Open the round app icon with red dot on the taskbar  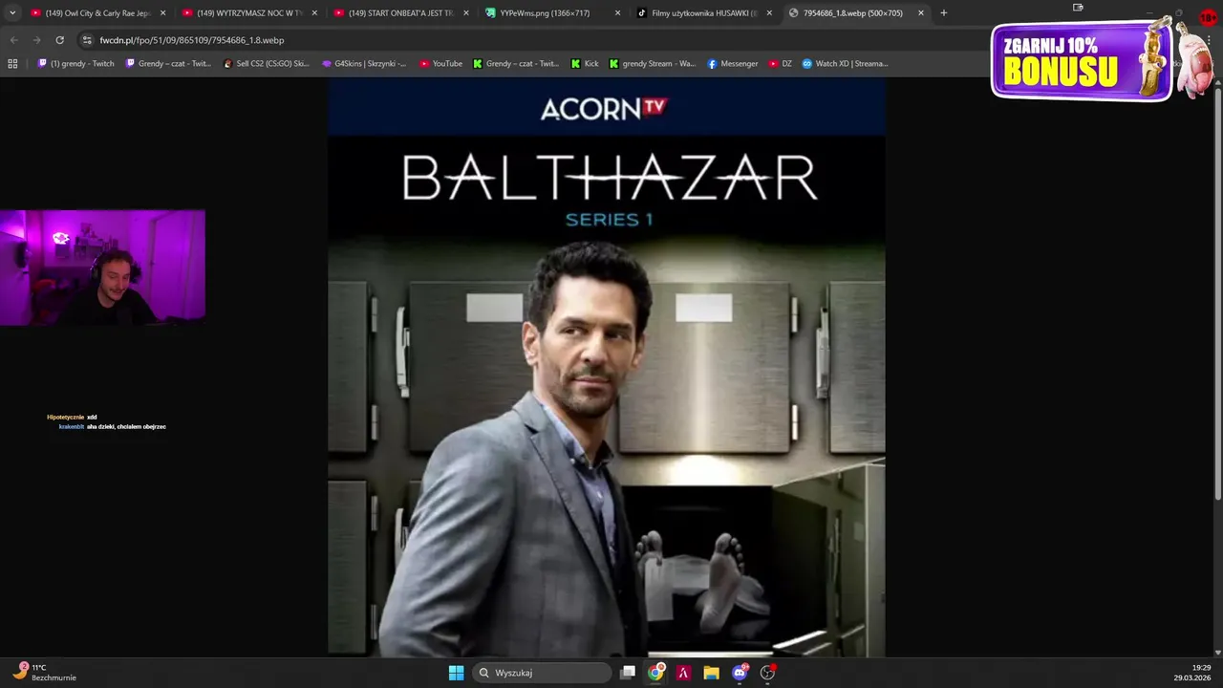click(x=767, y=673)
